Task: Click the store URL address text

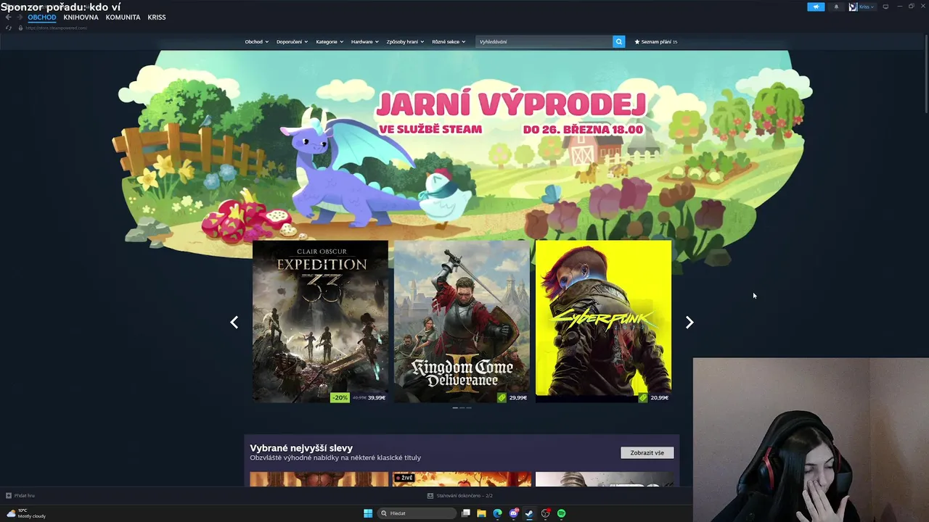Action: click(57, 28)
